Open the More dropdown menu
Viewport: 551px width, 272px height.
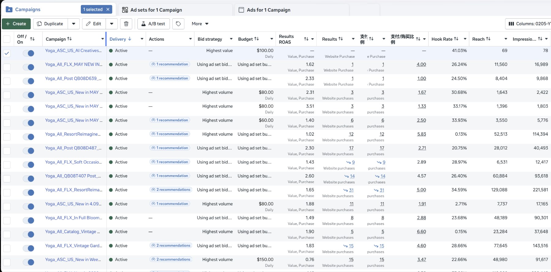(200, 24)
